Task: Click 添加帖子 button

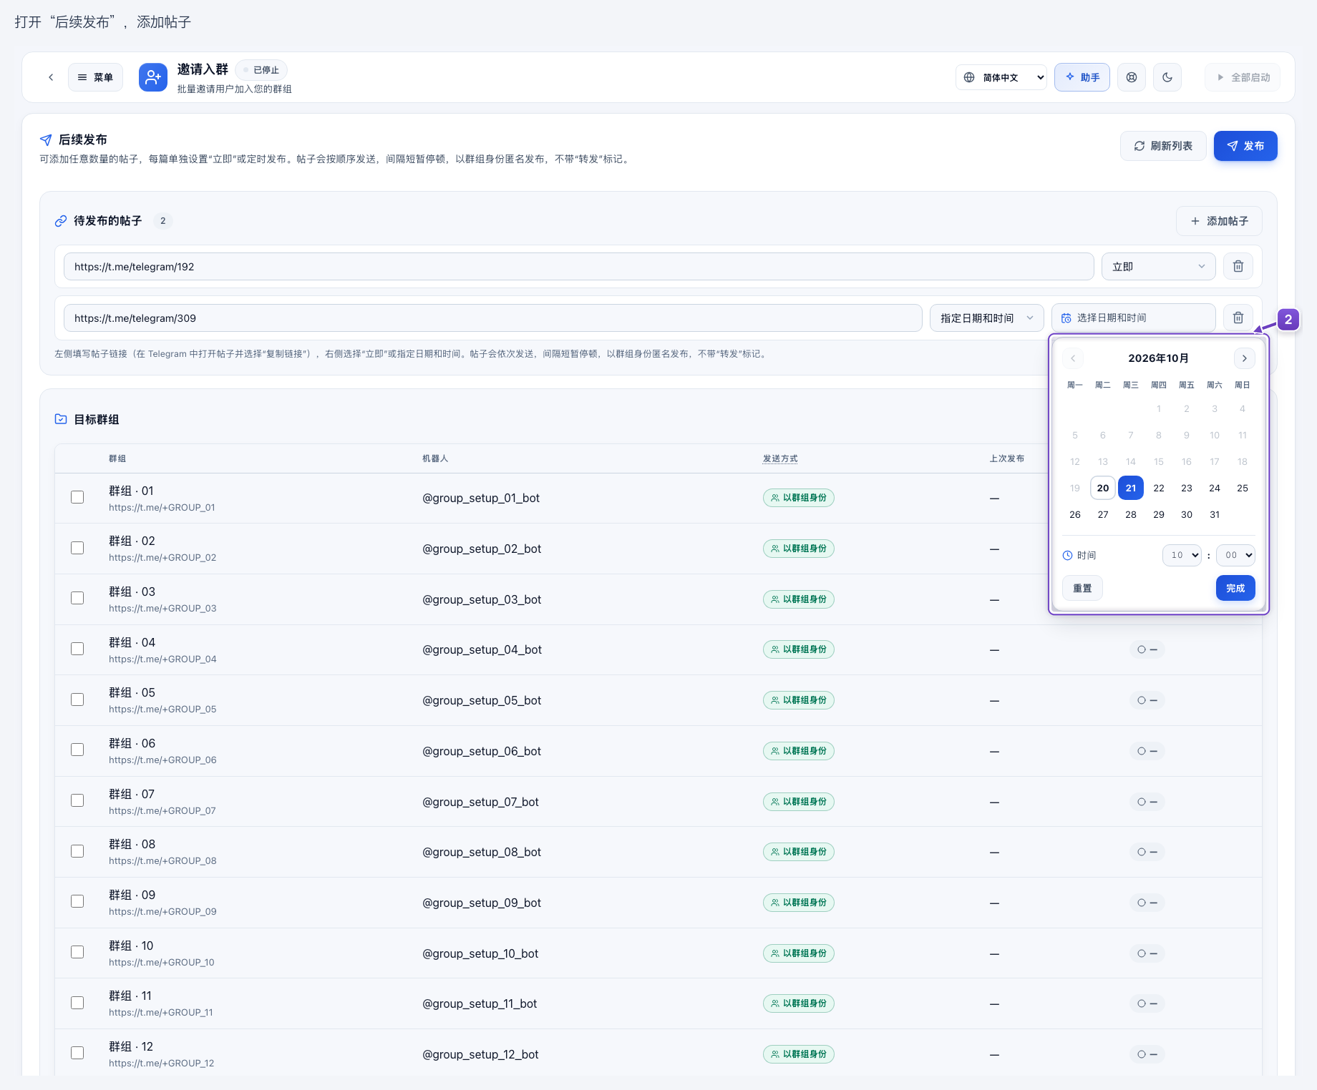Action: tap(1219, 221)
